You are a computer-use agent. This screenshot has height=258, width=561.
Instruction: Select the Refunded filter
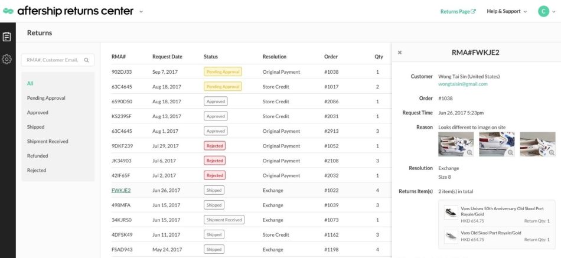38,156
